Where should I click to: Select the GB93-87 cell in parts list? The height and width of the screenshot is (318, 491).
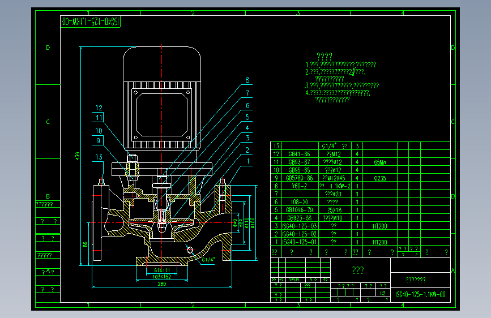[x=299, y=162]
